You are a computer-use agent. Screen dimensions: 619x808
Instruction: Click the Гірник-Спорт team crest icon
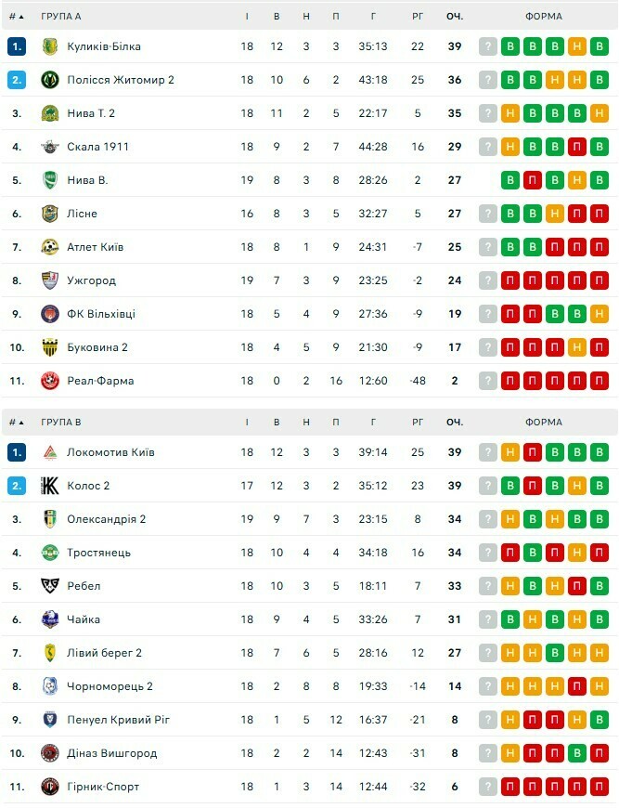tap(50, 787)
